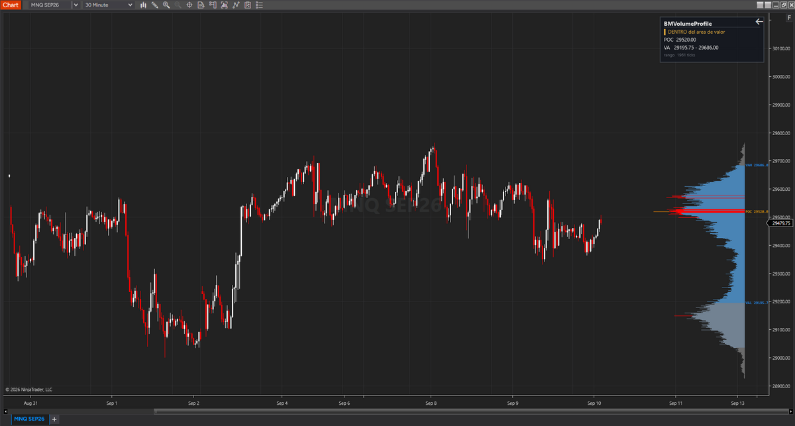Click the VAH 29686.0 profile label

[757, 165]
